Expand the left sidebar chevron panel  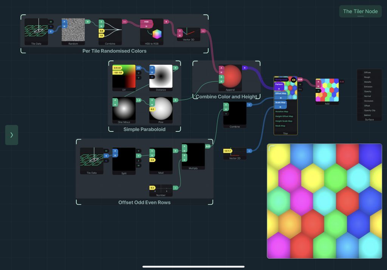tap(12, 135)
